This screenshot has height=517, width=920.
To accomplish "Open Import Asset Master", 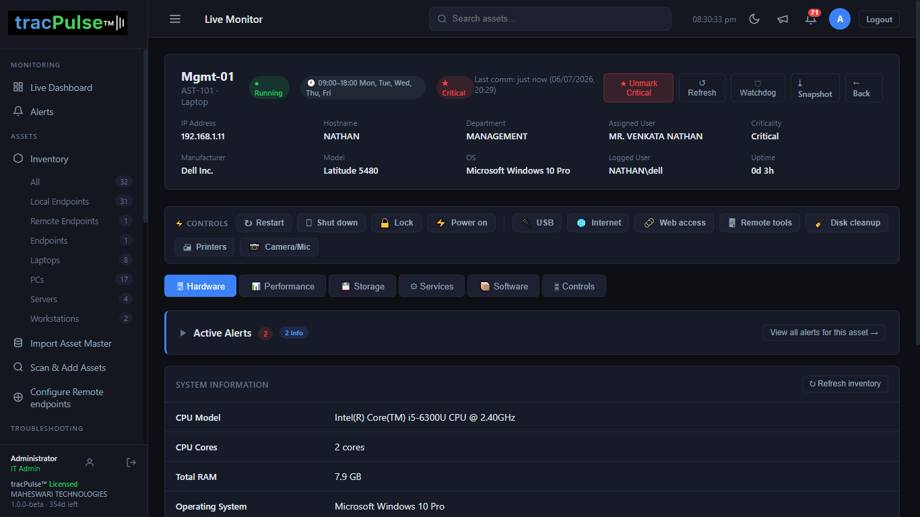I will 72,343.
